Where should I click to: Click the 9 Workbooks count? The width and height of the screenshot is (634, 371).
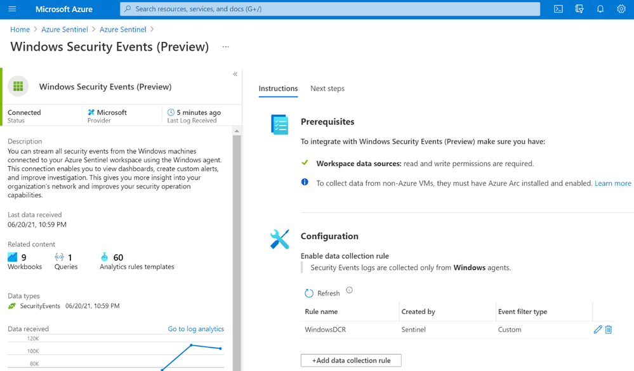click(24, 257)
